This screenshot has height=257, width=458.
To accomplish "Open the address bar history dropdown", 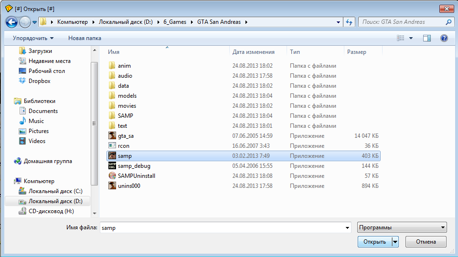I will (x=338, y=22).
